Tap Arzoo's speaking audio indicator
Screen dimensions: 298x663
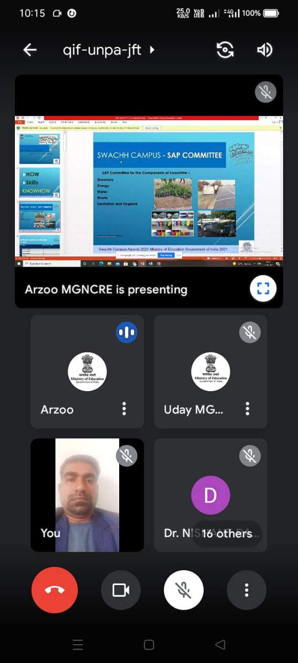click(x=127, y=333)
